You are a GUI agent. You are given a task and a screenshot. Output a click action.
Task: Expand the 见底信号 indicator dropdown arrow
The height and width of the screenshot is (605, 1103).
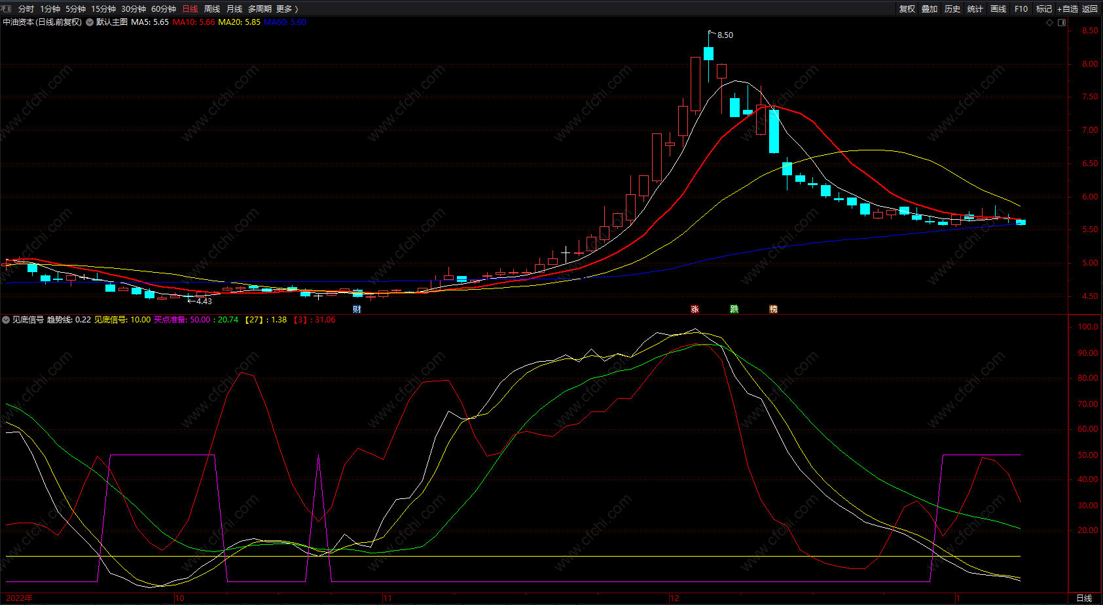pyautogui.click(x=6, y=320)
